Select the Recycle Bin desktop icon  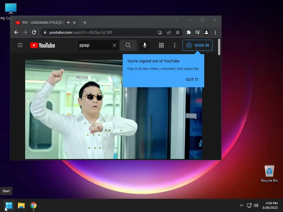[x=269, y=174]
